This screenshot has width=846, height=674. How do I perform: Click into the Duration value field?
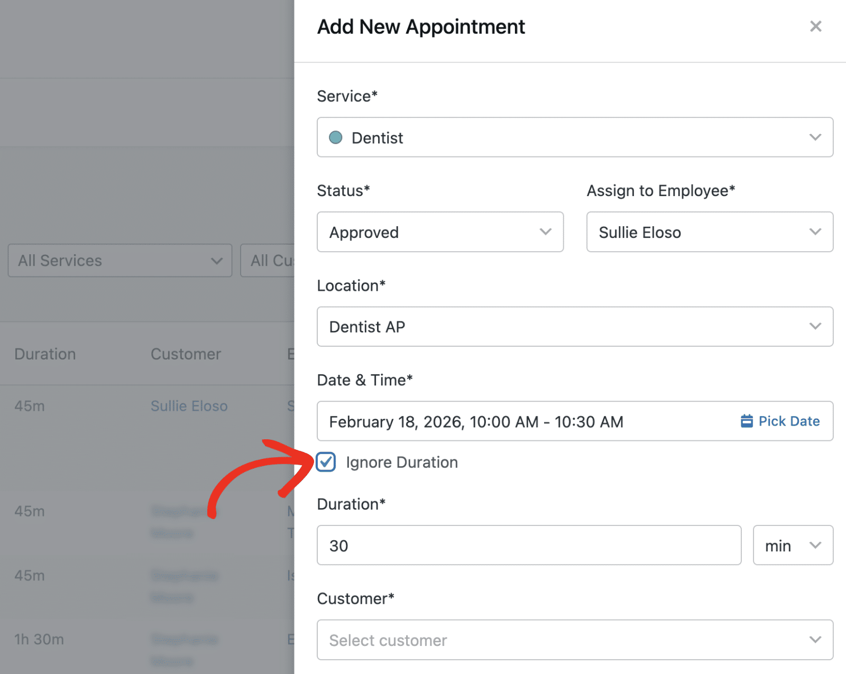[529, 545]
